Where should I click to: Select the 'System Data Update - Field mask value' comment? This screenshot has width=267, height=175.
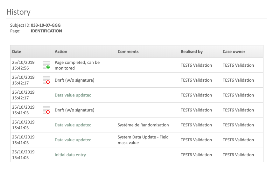pos(143,140)
